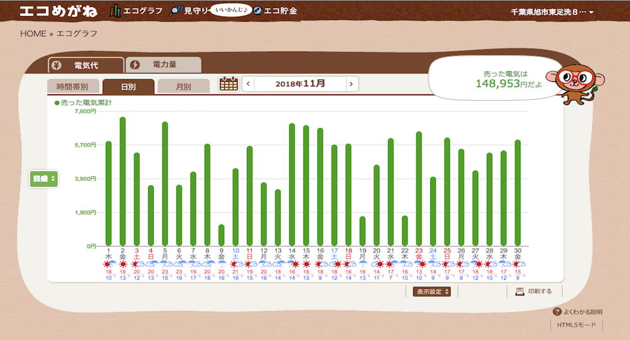Switch to HTML5モード

pyautogui.click(x=576, y=325)
